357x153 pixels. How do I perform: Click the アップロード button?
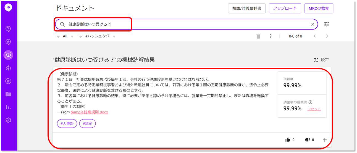pyautogui.click(x=285, y=8)
